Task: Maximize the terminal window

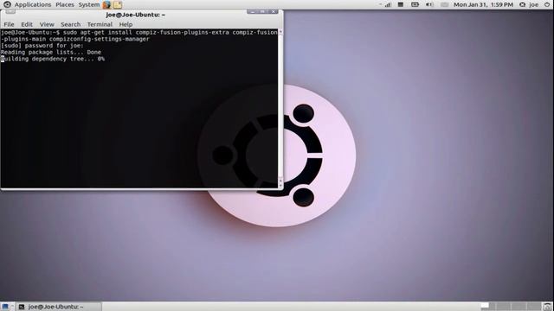Action: (x=262, y=11)
